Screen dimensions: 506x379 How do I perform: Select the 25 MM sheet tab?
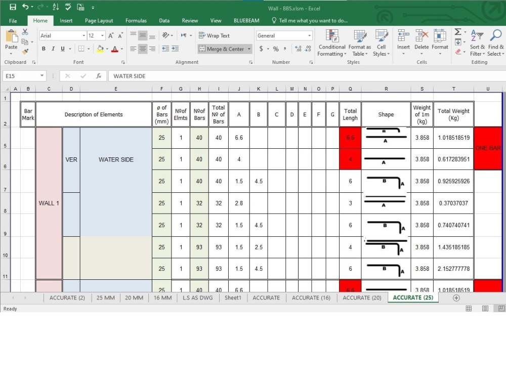click(105, 298)
